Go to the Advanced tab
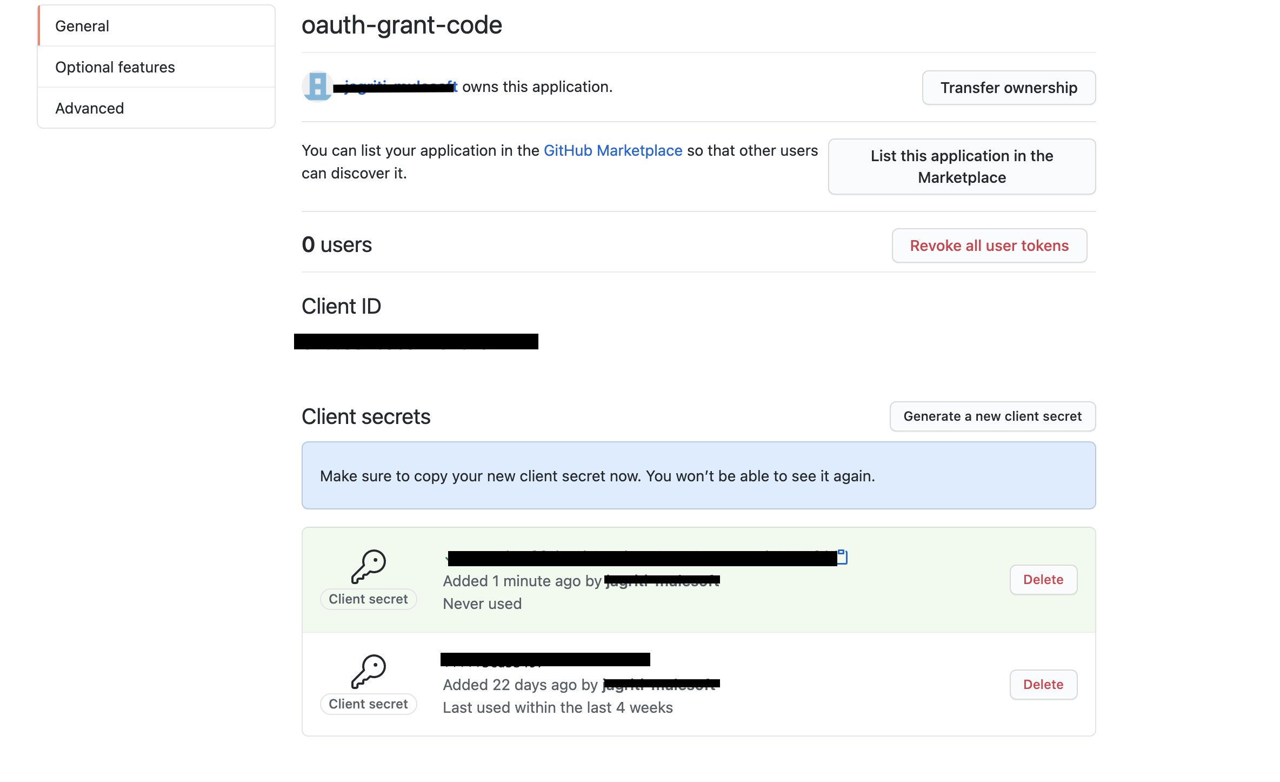 coord(89,108)
